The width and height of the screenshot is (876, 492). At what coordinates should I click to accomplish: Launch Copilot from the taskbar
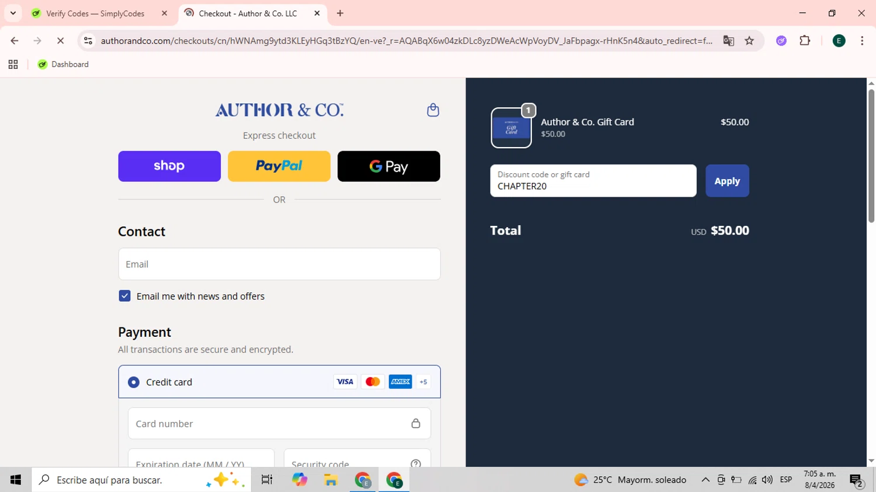point(300,480)
